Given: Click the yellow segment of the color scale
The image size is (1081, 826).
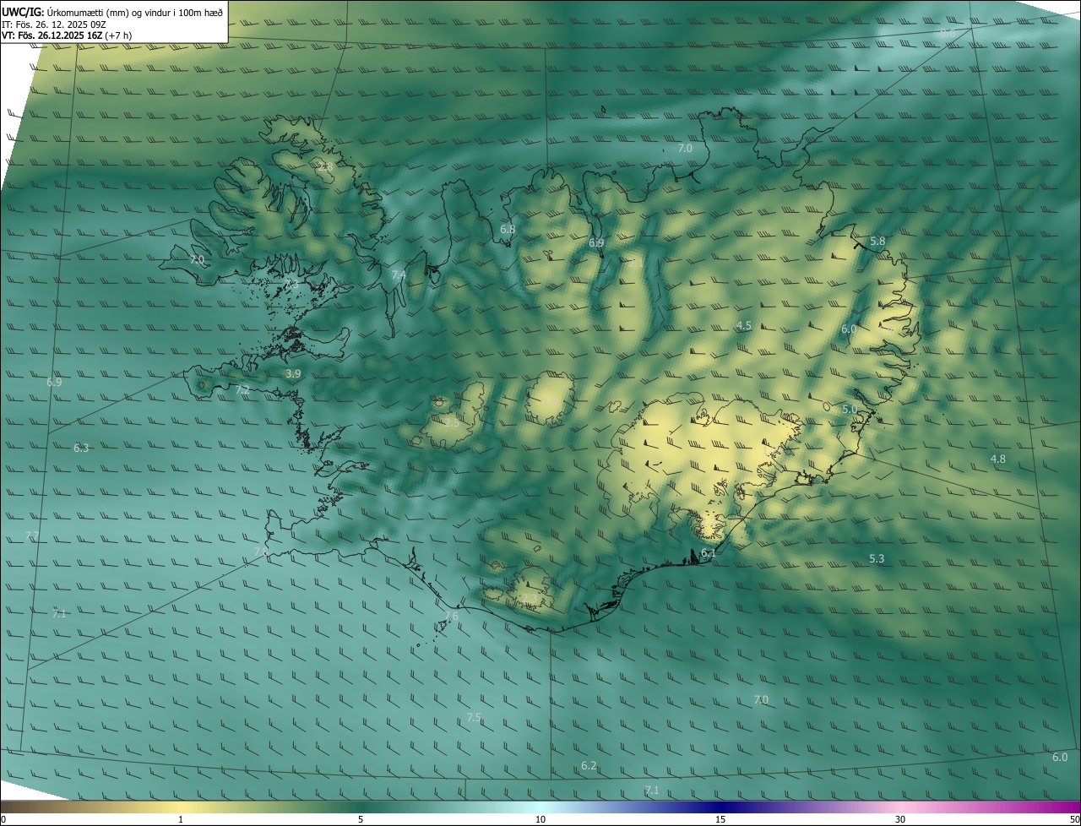Looking at the screenshot, I should point(181,807).
